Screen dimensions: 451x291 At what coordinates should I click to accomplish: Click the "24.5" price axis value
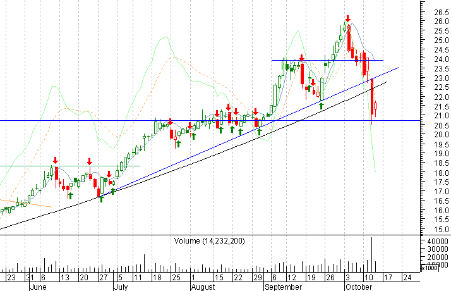[442, 50]
